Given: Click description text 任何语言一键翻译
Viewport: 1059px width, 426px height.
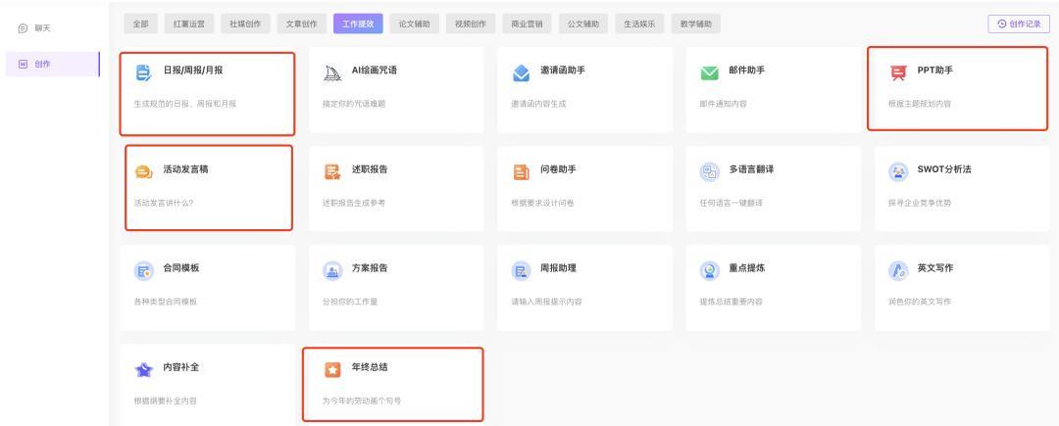Looking at the screenshot, I should (731, 203).
